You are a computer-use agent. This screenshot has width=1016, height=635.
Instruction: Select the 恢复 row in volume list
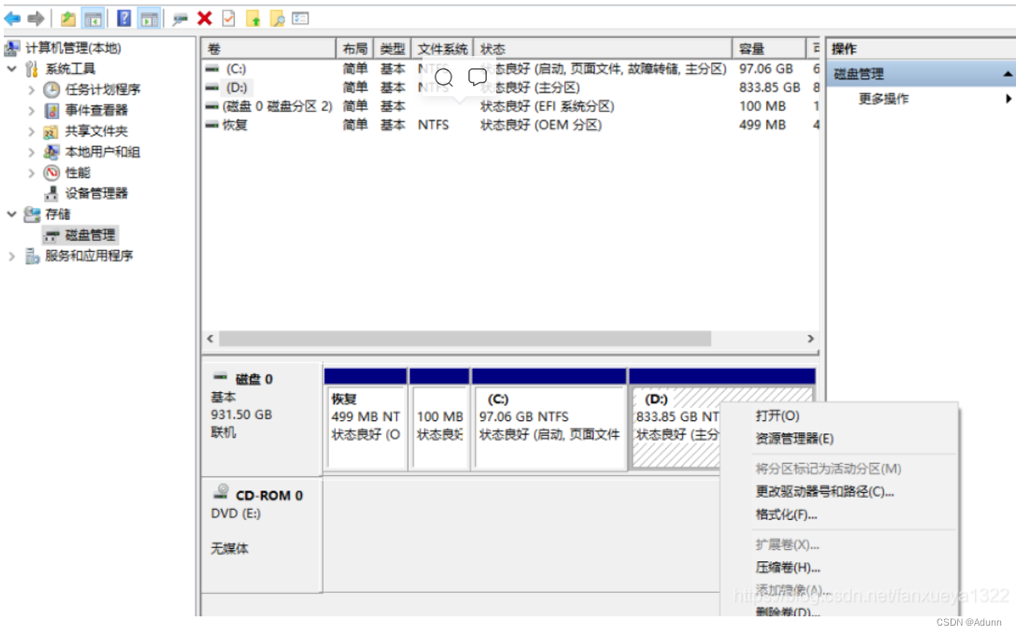[510, 124]
